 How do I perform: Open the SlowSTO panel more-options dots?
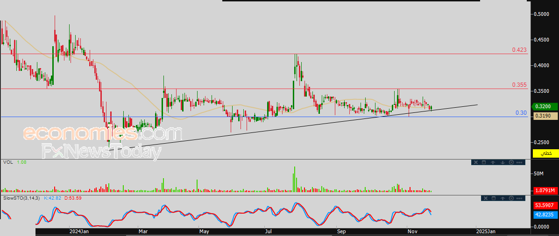519,198
